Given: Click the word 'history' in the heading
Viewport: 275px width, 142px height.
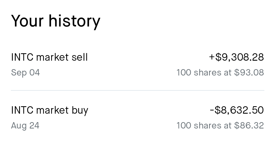Looking at the screenshot, I should 74,21.
